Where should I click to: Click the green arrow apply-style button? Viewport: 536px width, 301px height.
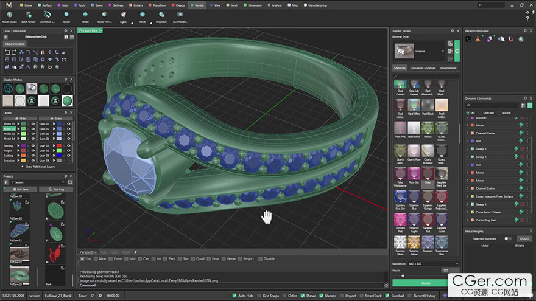click(x=457, y=51)
